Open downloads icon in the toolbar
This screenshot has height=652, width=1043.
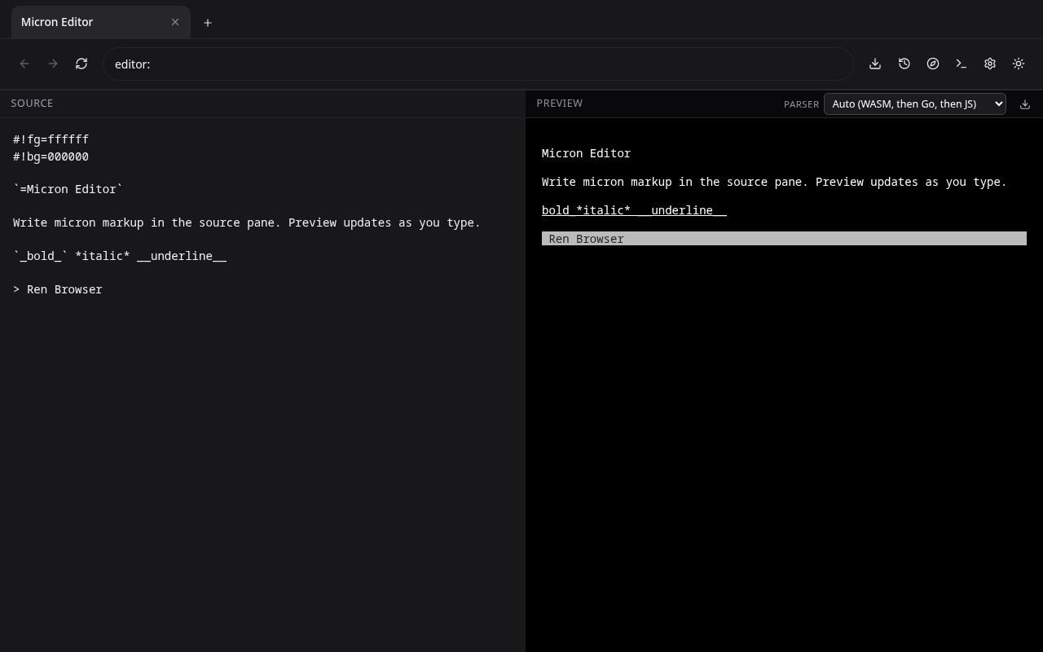[875, 64]
